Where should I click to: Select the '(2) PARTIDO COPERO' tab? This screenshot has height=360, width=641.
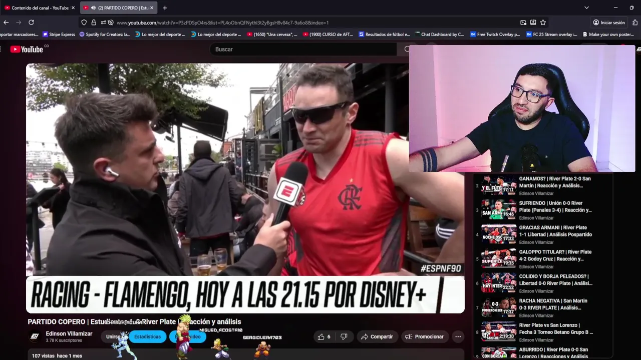coord(119,8)
